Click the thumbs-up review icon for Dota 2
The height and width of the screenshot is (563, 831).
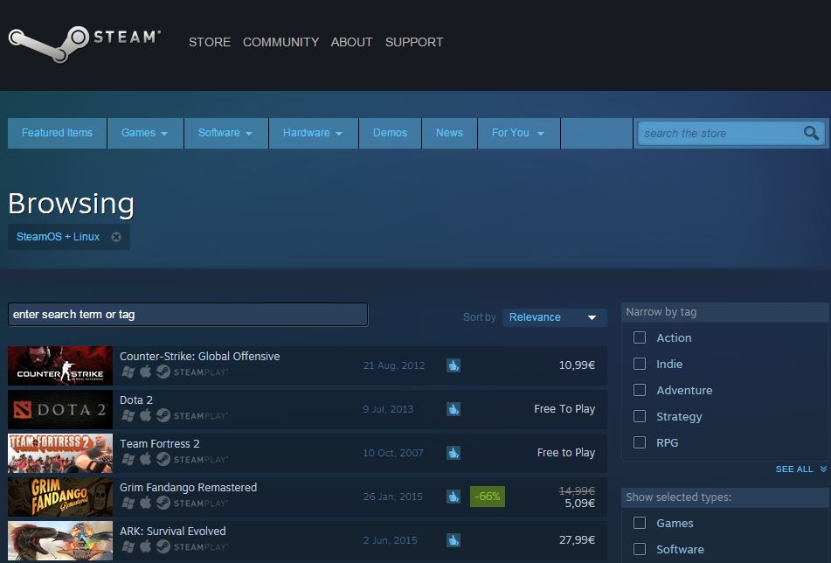click(453, 409)
